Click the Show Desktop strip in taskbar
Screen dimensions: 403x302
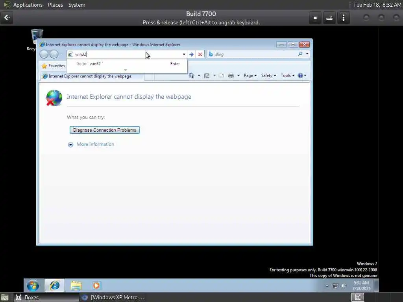[376, 285]
